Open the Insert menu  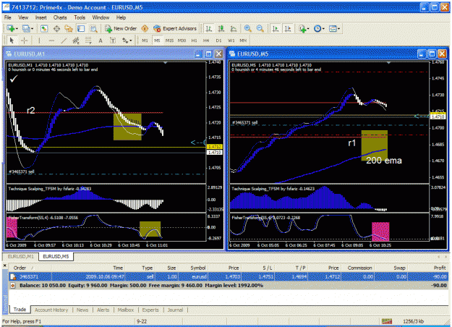tap(40, 17)
